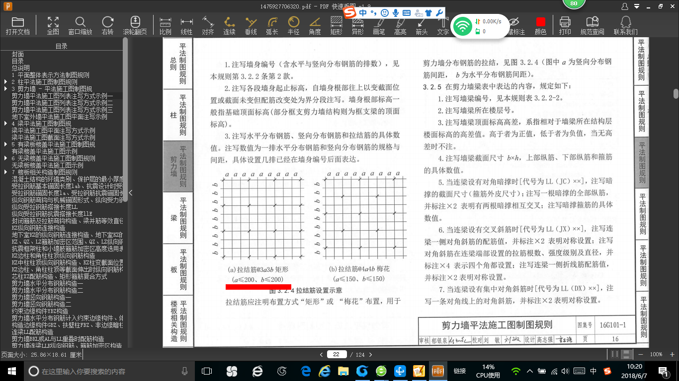Image resolution: width=679 pixels, height=381 pixels.
Task: Print the document with 打印
Action: [x=565, y=25]
